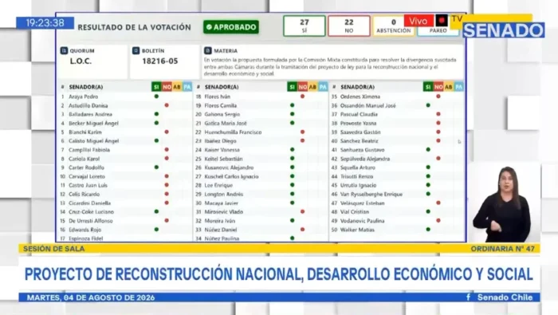Click the Vivo live indicator label
Image resolution: width=558 pixels, height=315 pixels.
[418, 21]
